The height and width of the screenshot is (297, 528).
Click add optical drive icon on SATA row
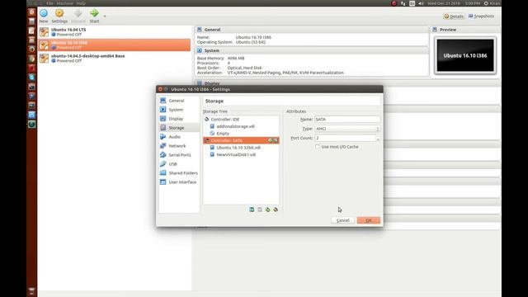[x=270, y=140]
